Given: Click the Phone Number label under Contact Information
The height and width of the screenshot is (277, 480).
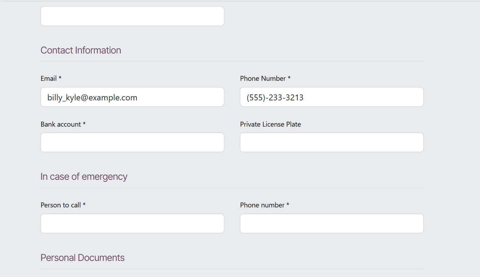Looking at the screenshot, I should (x=263, y=79).
